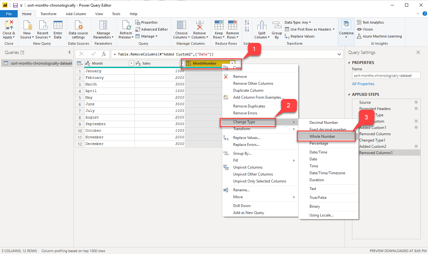Select Whole Number from Change Type submenu
The image size is (428, 254).
(x=322, y=136)
